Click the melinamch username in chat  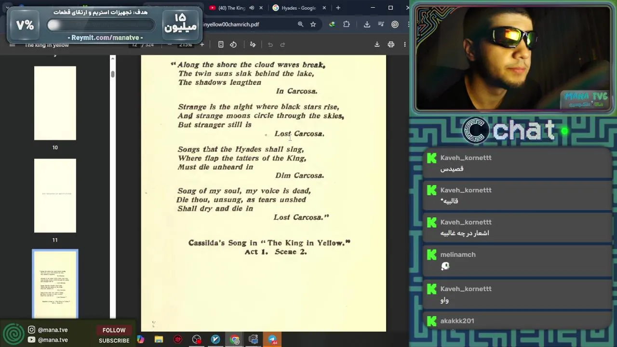click(458, 254)
